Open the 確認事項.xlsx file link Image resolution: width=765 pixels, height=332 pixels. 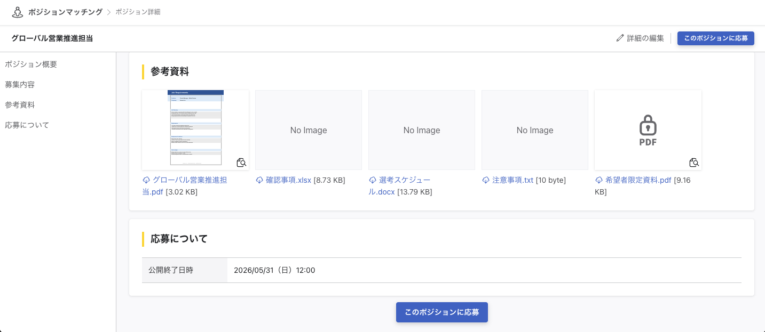(288, 180)
